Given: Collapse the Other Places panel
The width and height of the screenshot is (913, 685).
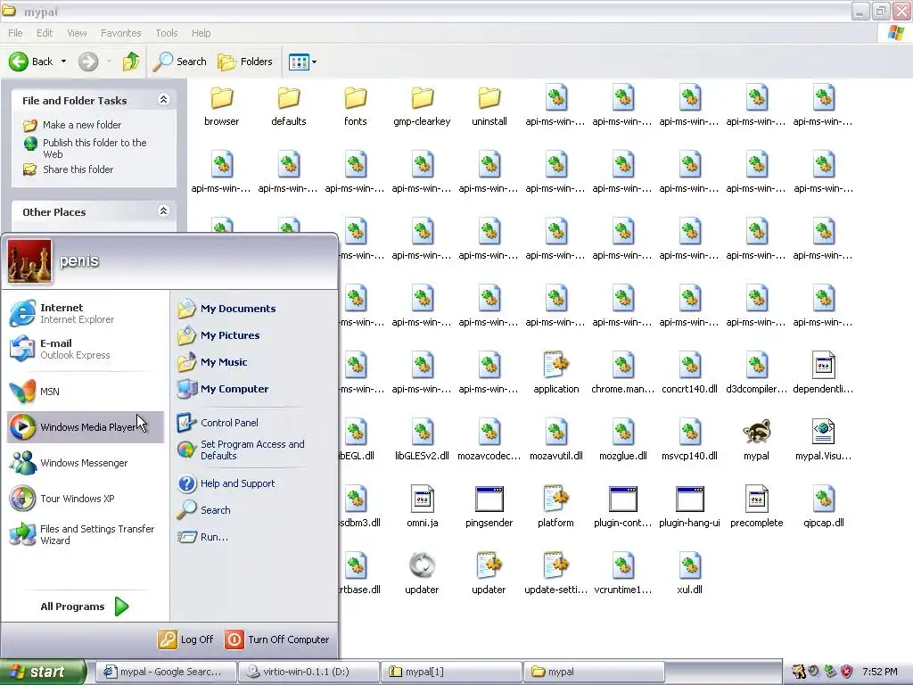Looking at the screenshot, I should coord(164,210).
